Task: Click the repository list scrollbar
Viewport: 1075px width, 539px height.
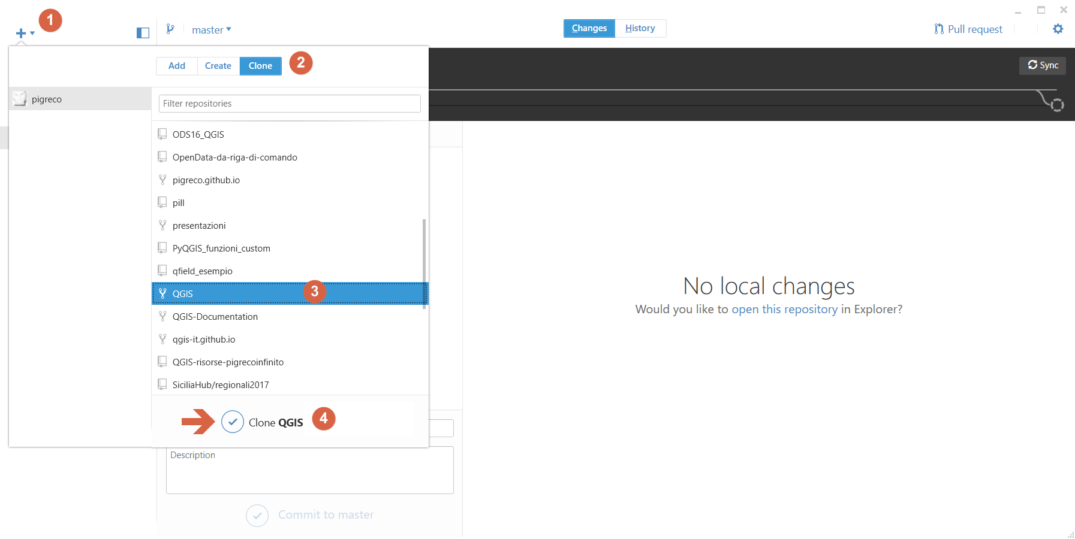Action: (x=424, y=264)
